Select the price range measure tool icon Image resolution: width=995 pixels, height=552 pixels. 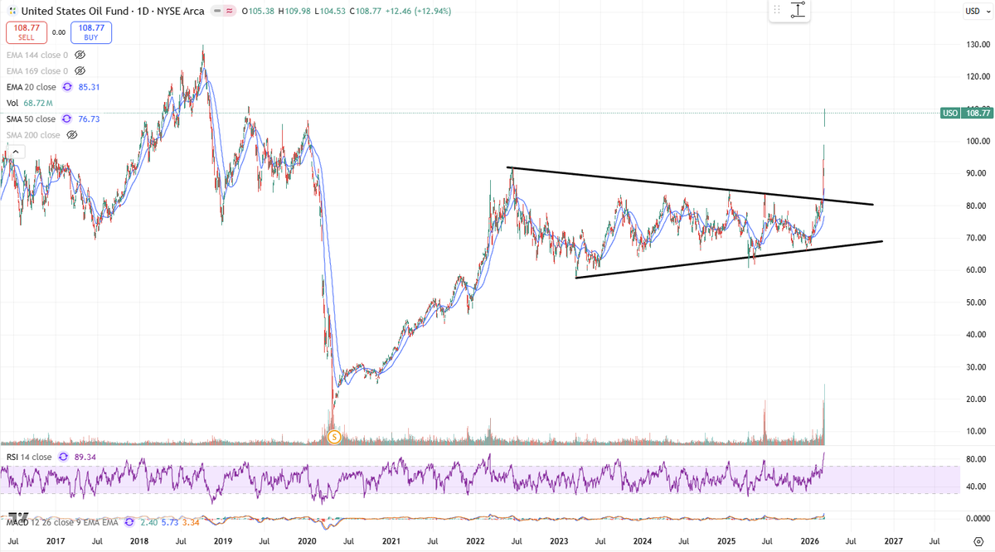click(x=798, y=10)
